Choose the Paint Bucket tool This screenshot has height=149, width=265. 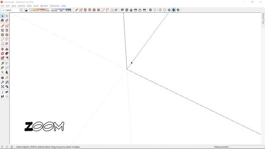pos(2,20)
